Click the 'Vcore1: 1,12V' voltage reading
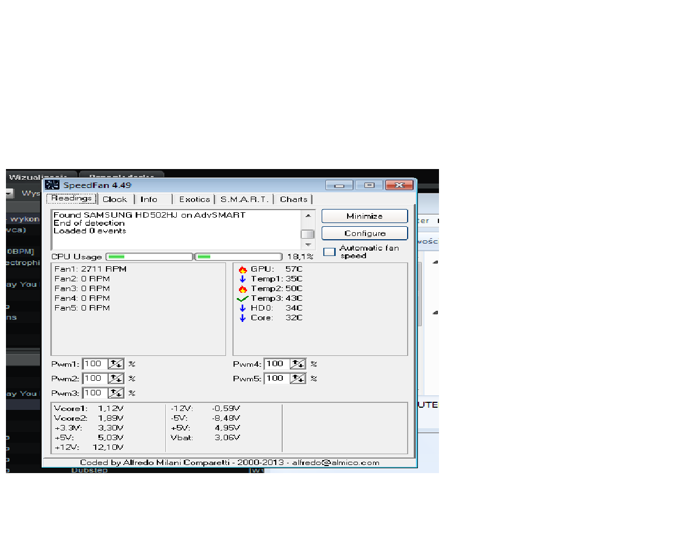The image size is (692, 553). [89, 408]
